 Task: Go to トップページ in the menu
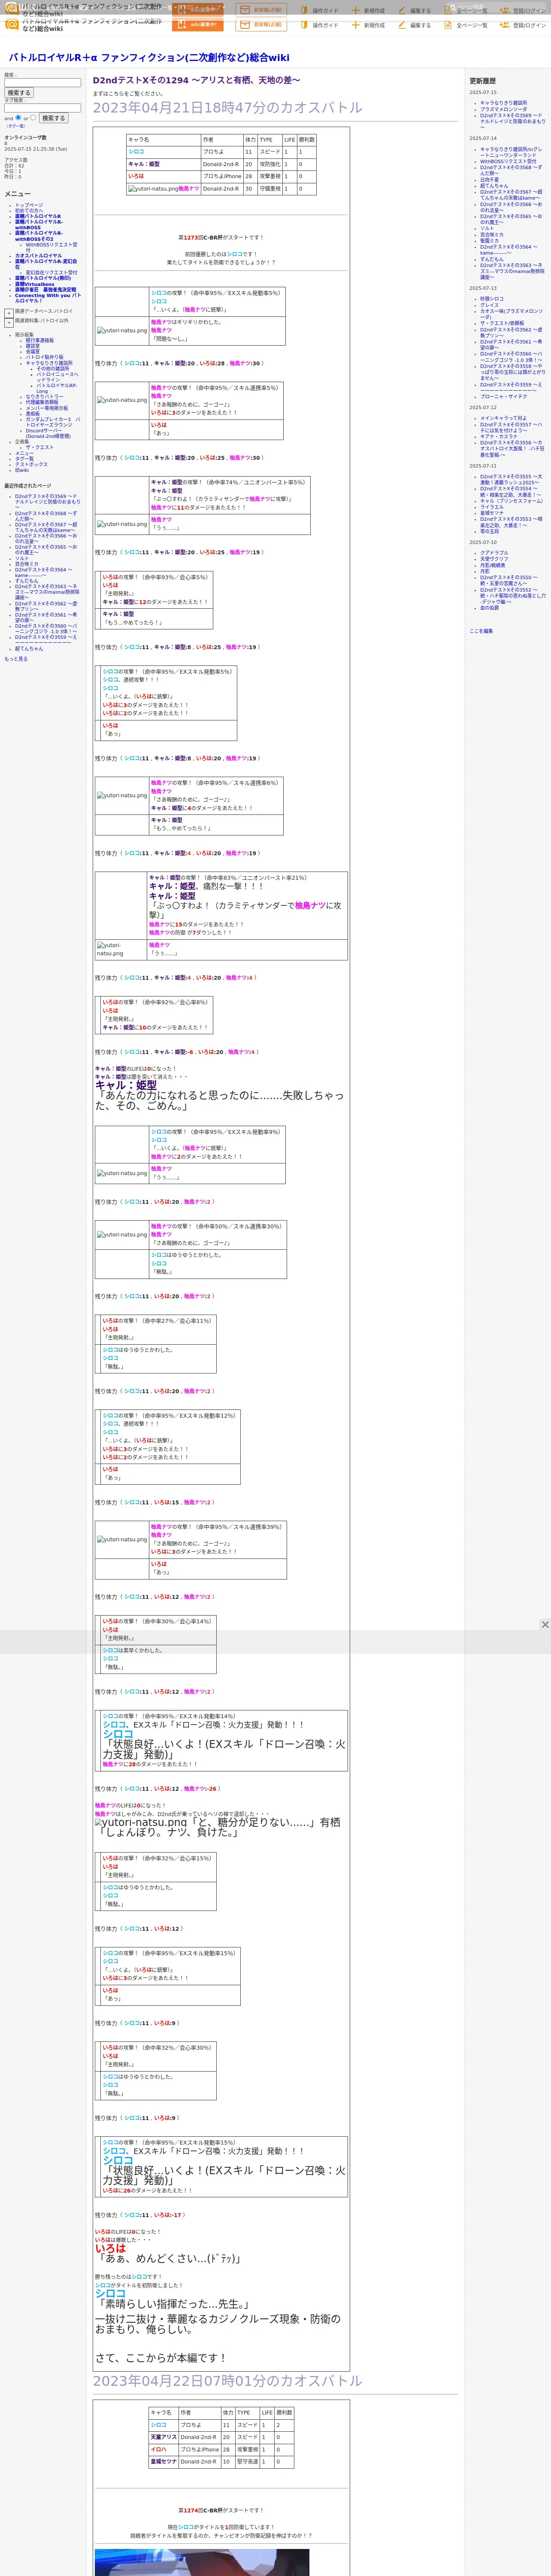tap(29, 205)
